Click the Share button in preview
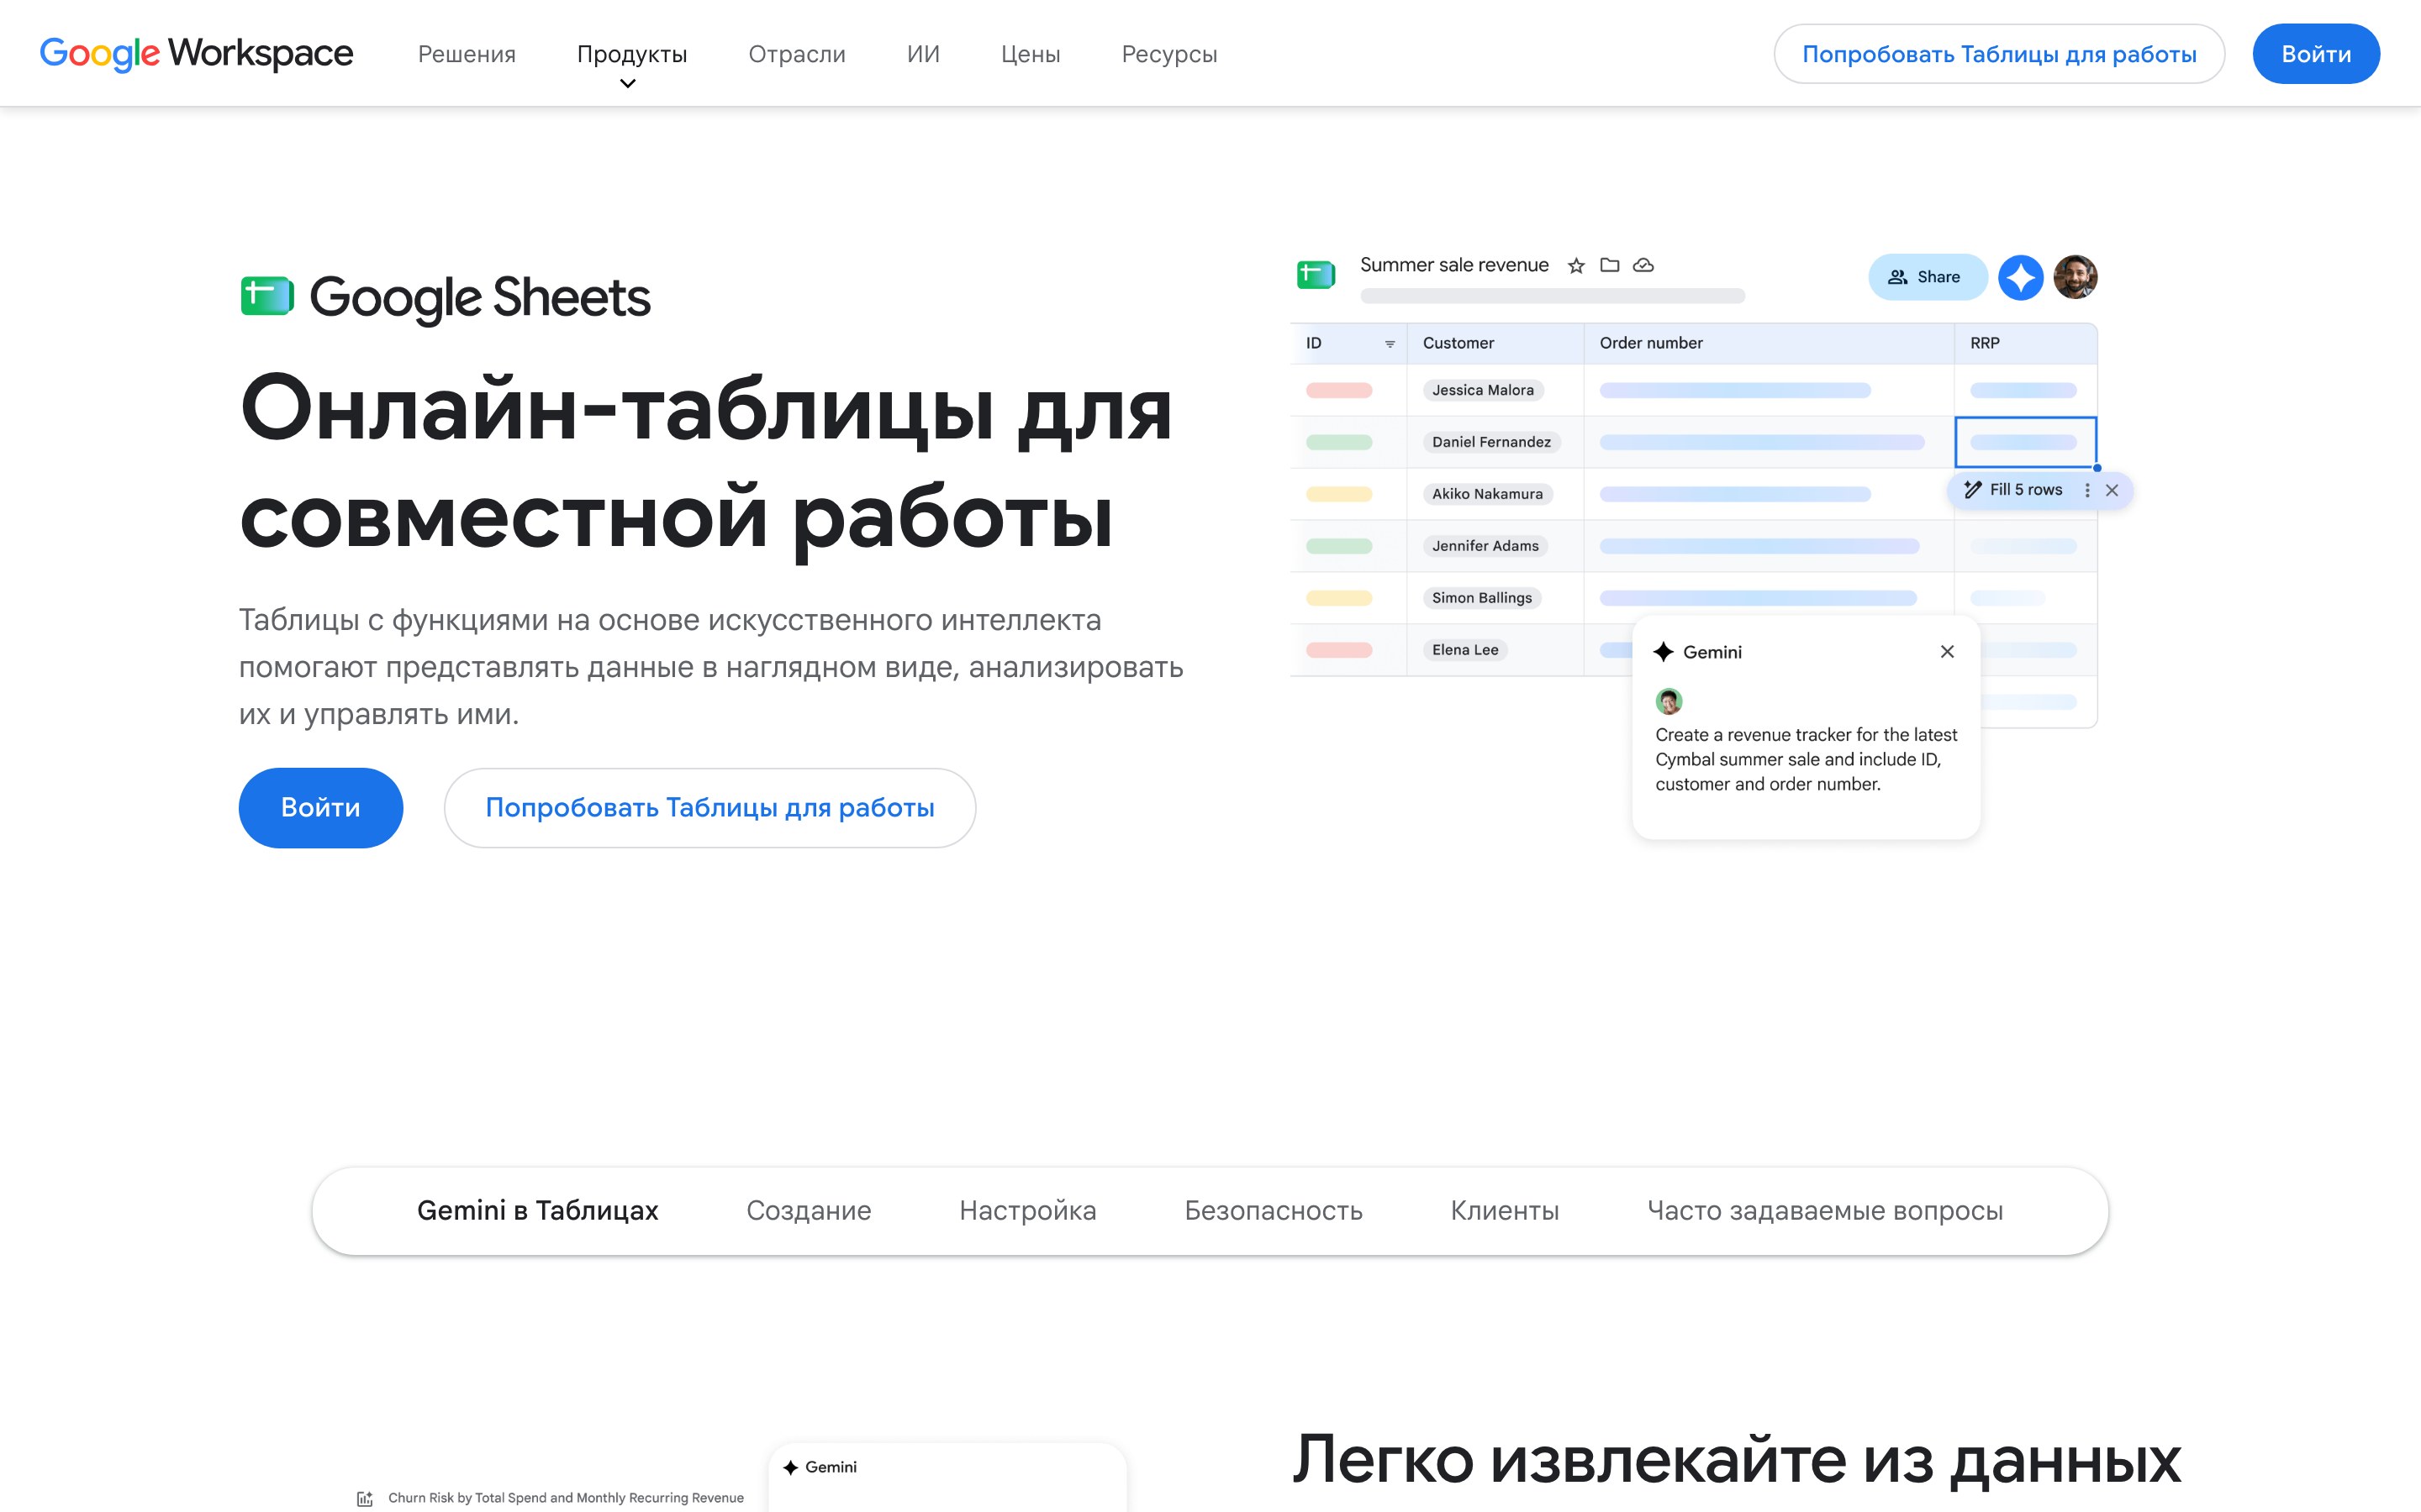This screenshot has height=1512, width=2421. click(1927, 277)
